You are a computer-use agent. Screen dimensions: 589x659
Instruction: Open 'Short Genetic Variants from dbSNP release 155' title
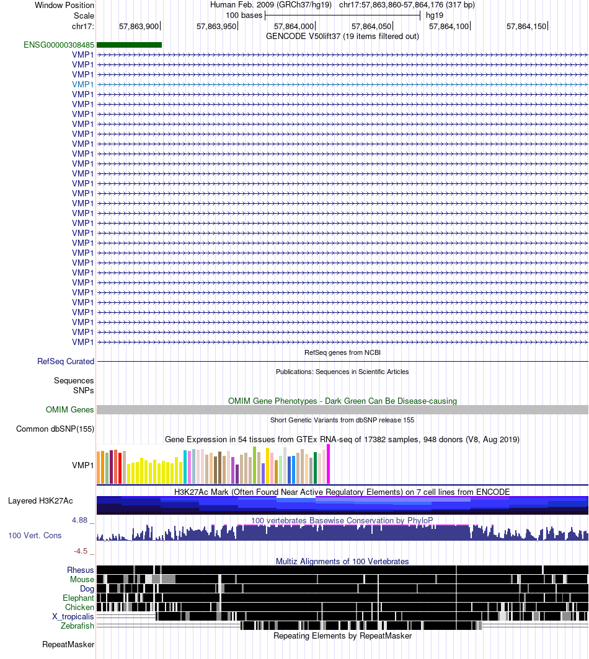[342, 421]
